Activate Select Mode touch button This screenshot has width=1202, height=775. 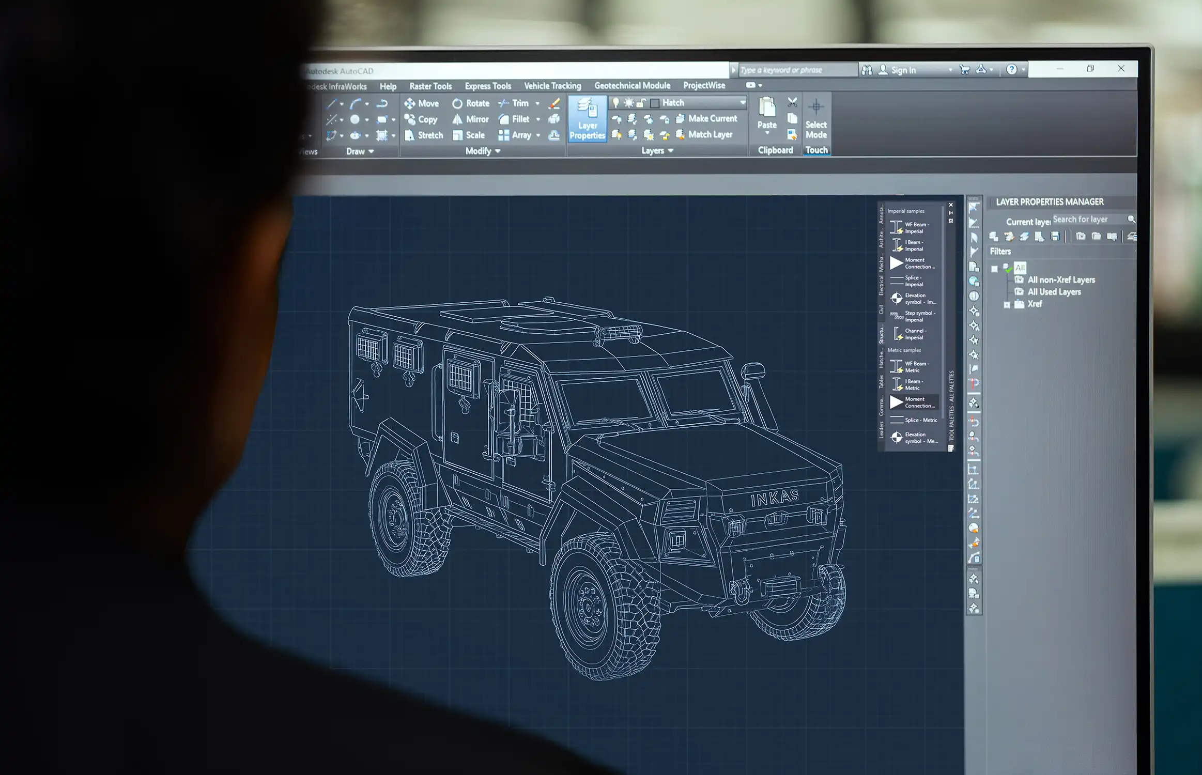coord(816,119)
